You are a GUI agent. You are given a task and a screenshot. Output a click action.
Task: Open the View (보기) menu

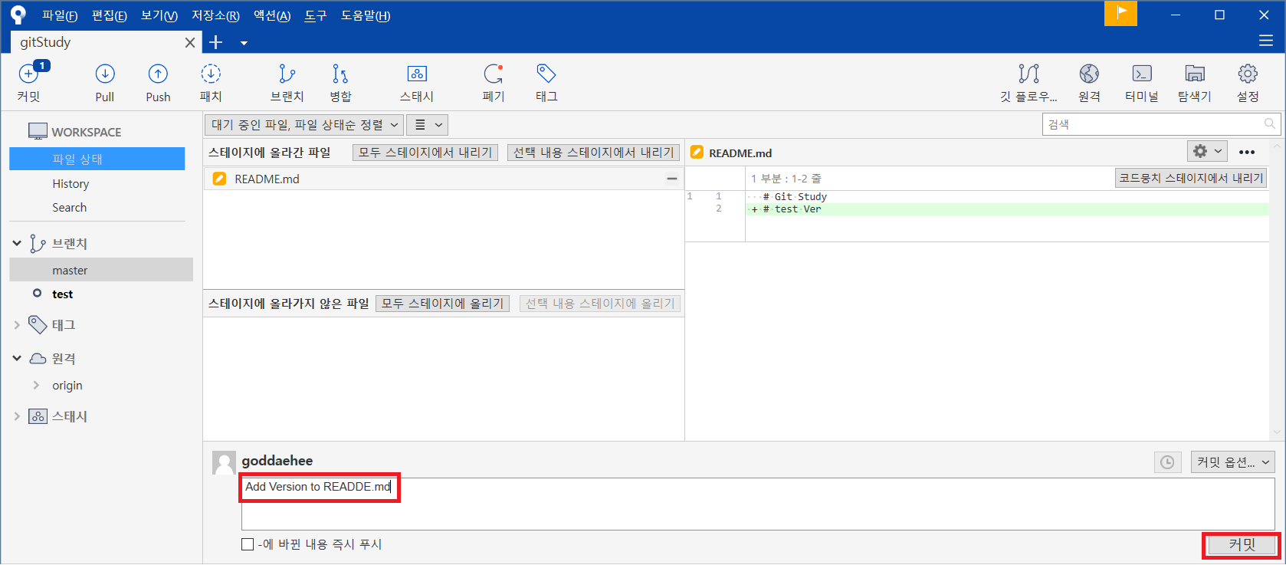pyautogui.click(x=159, y=15)
